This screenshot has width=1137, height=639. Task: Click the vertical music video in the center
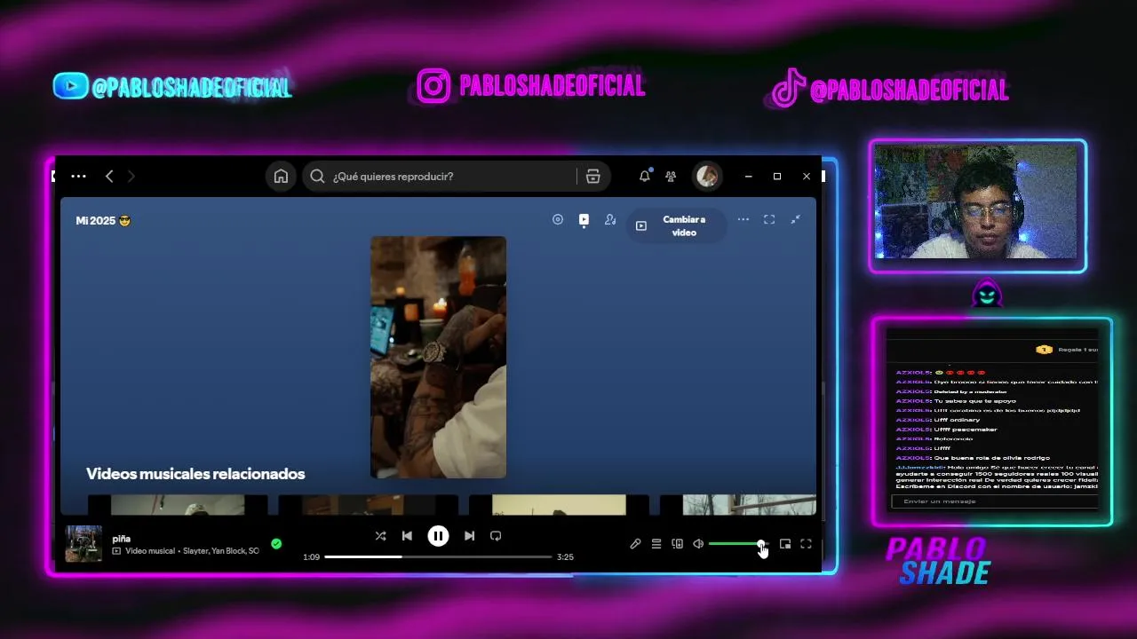pos(438,357)
